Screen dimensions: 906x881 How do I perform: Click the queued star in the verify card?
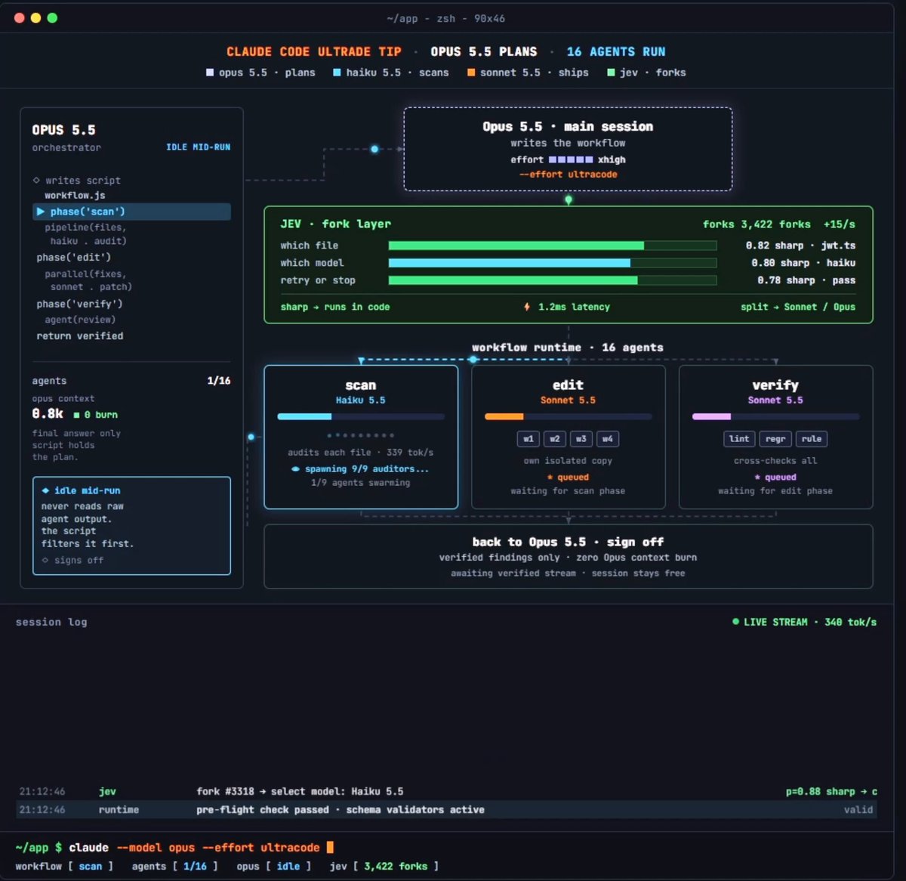(757, 478)
